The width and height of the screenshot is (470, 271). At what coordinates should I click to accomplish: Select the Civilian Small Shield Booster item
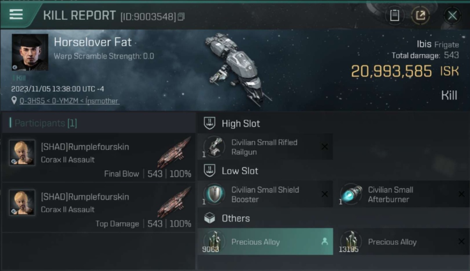tap(265, 194)
